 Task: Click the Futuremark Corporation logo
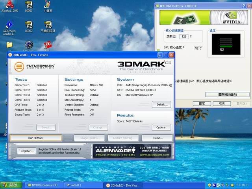tap(35, 67)
